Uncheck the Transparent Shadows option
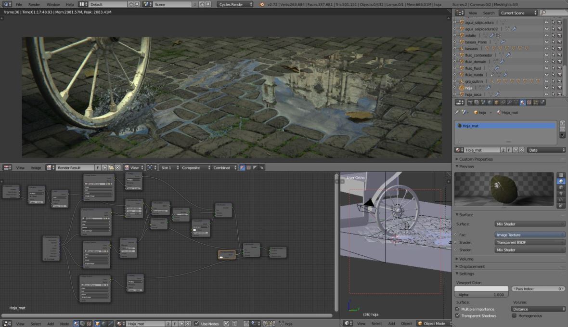 457,316
